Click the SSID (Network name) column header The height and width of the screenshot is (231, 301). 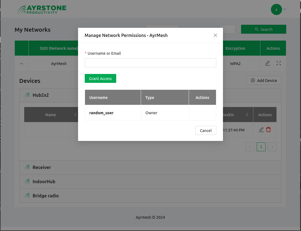59,48
